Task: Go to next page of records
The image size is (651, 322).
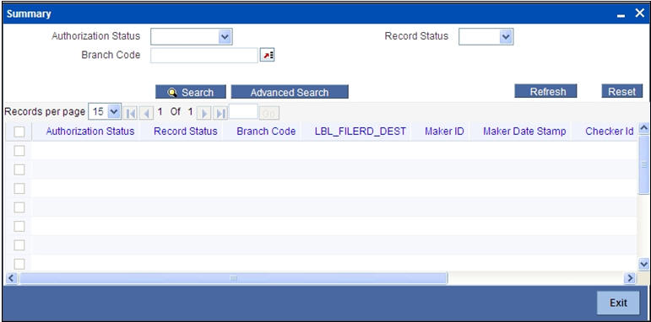Action: [203, 113]
